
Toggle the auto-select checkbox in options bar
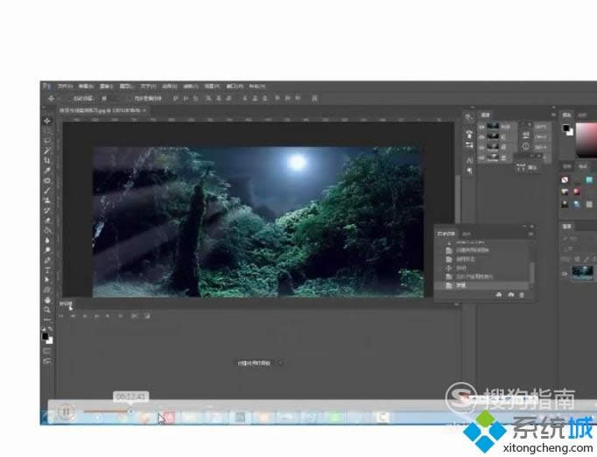click(70, 98)
